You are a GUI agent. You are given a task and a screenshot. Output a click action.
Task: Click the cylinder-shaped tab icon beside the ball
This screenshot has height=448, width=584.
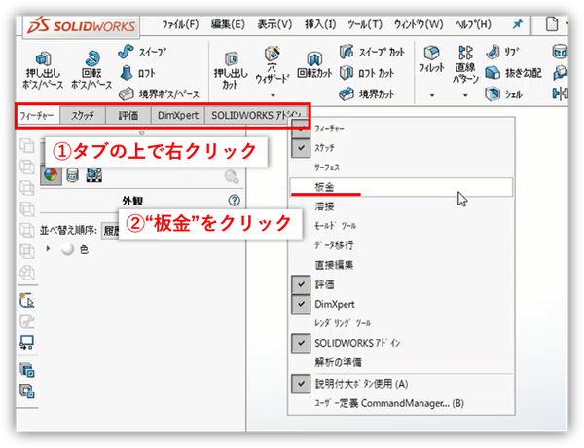72,174
